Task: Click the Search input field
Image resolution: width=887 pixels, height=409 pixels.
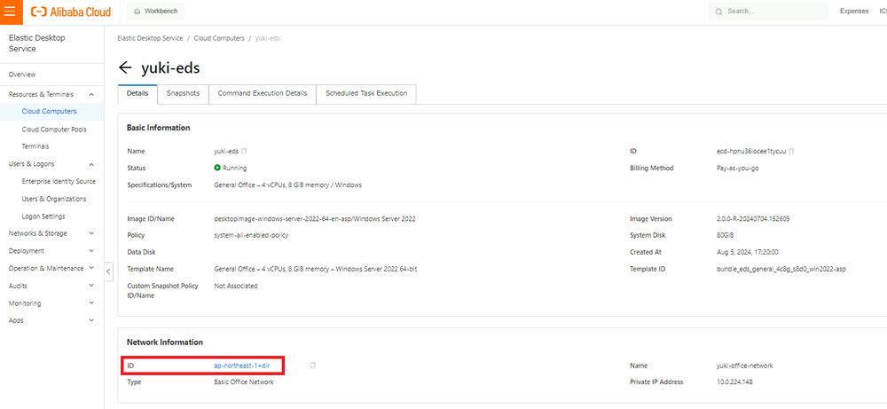Action: pyautogui.click(x=767, y=12)
